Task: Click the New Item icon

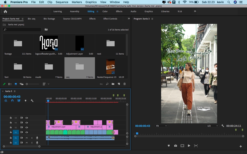Action: (x=119, y=84)
